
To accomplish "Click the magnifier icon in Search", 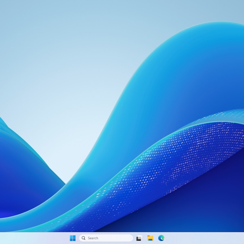I will coord(84,238).
